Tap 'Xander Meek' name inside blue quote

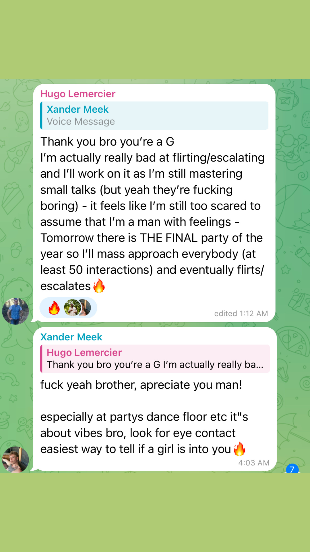tap(77, 109)
